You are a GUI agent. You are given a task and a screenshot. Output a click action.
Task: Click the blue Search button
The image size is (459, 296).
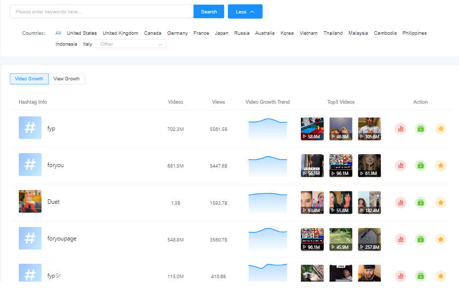(209, 12)
